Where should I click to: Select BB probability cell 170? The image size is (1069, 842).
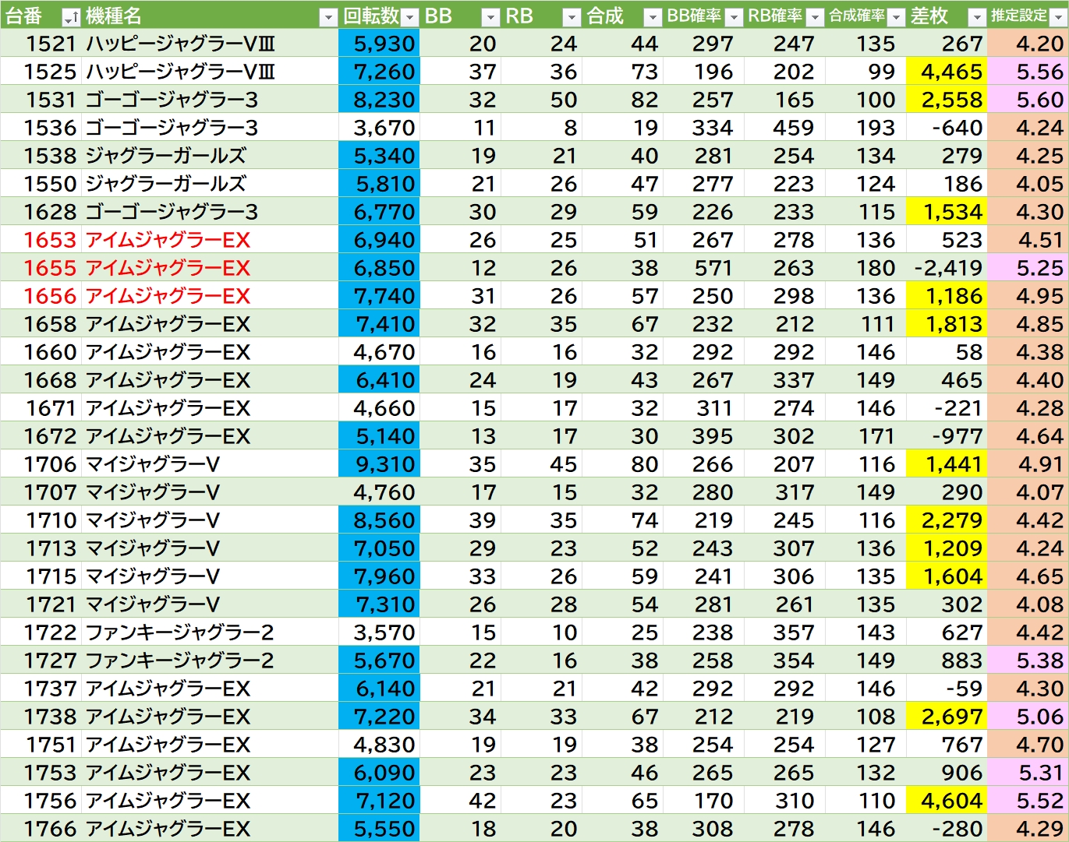click(x=703, y=801)
